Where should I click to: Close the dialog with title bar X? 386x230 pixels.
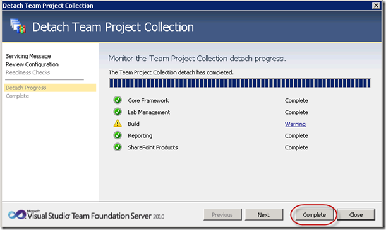(376, 5)
